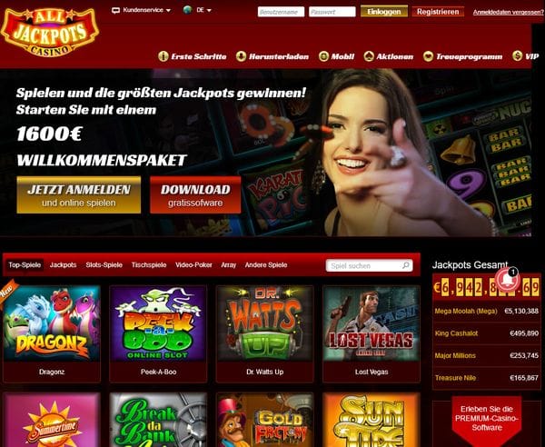Image resolution: width=545 pixels, height=447 pixels.
Task: Click the heart icon beside Treueprogramm
Action: [x=428, y=56]
